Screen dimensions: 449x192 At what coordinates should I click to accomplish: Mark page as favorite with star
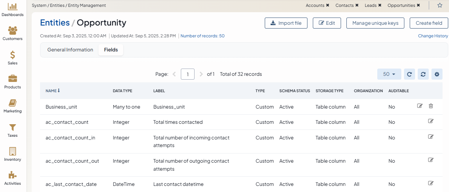point(439,5)
